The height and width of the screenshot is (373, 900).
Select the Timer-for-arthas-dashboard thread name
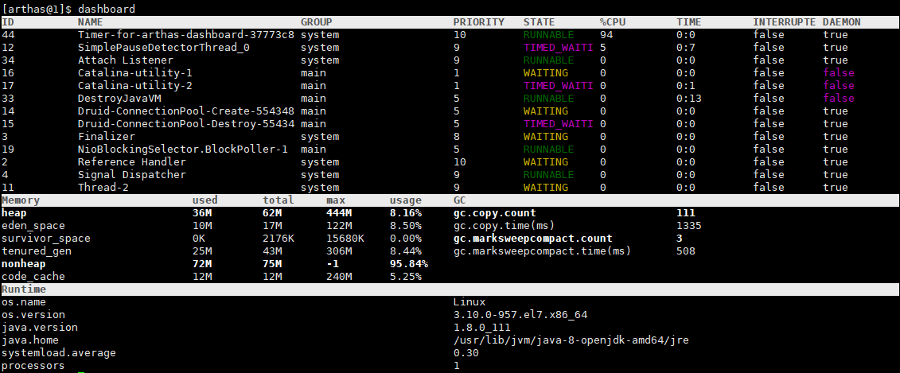tap(186, 34)
